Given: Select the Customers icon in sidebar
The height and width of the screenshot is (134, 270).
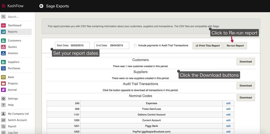Looking at the screenshot, I should tap(3, 41).
